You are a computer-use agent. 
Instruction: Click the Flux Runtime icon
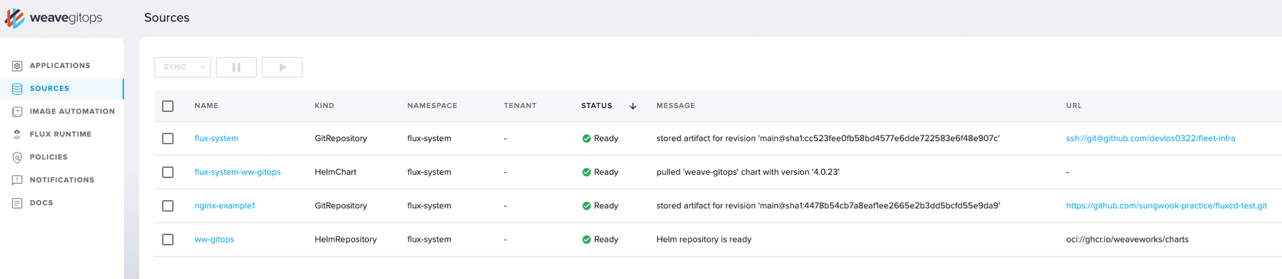coord(17,134)
